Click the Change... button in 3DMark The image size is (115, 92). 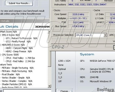pyautogui.click(x=65, y=91)
